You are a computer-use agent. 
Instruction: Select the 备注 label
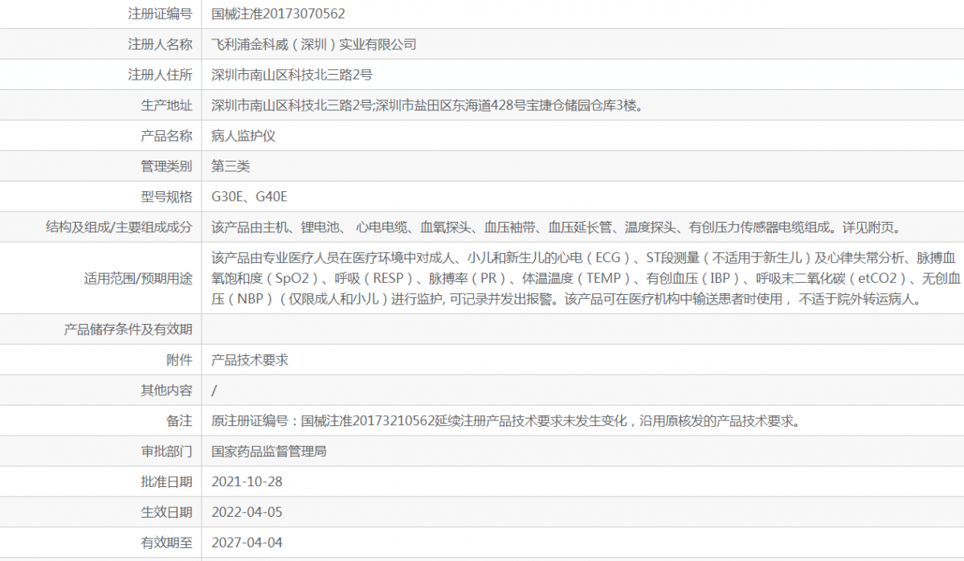tap(179, 421)
